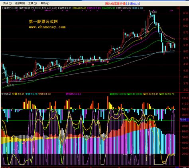Click the 主力筹码 indicator name
This screenshot has height=168, width=189.
[6, 94]
